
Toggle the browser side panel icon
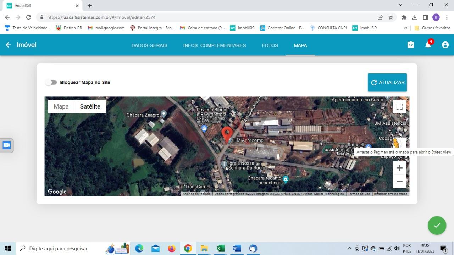coord(425,17)
